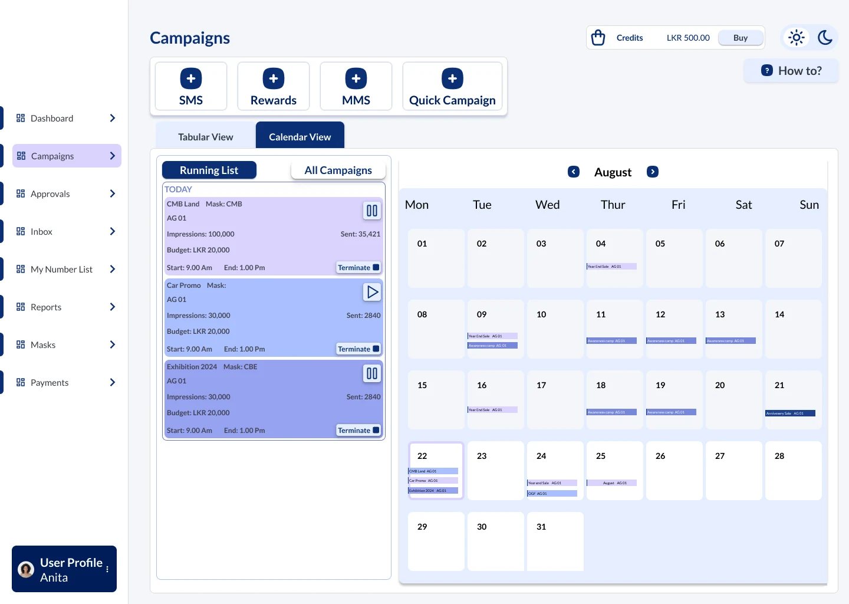The width and height of the screenshot is (849, 604).
Task: Create a new MMS campaign
Action: pyautogui.click(x=356, y=86)
